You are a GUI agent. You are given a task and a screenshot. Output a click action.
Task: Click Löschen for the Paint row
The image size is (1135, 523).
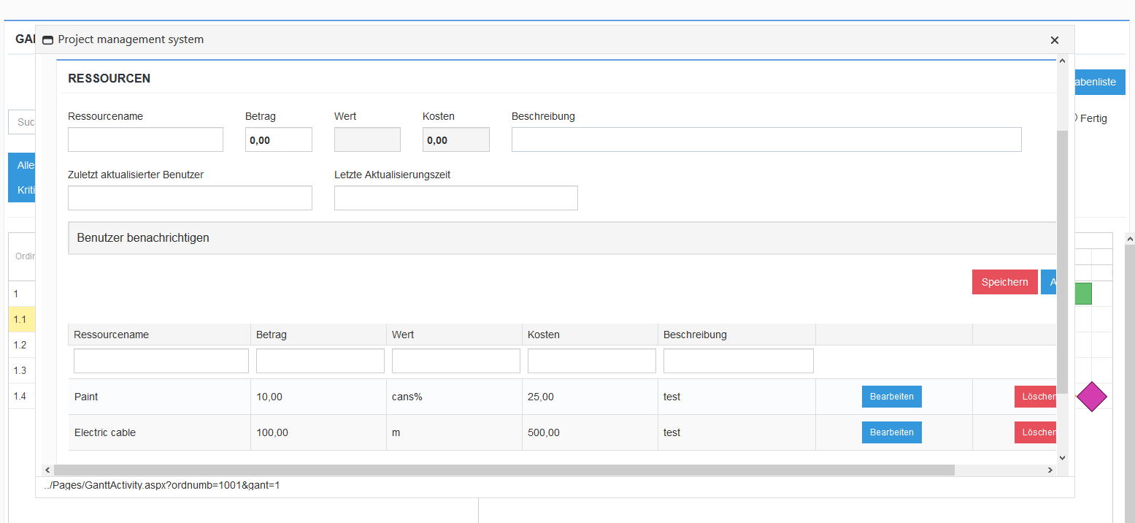click(1036, 397)
